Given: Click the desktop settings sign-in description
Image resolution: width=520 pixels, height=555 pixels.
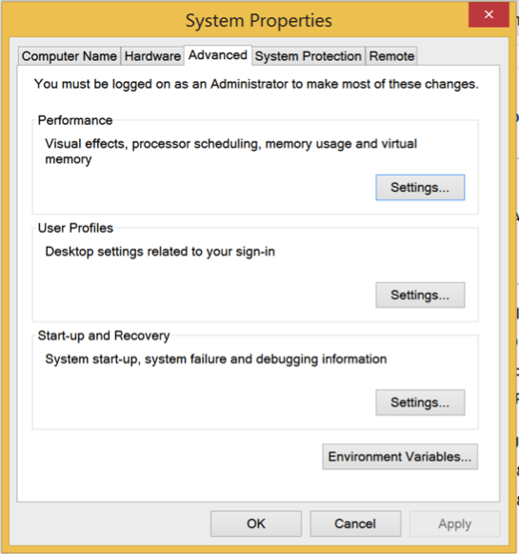Looking at the screenshot, I should (x=160, y=252).
